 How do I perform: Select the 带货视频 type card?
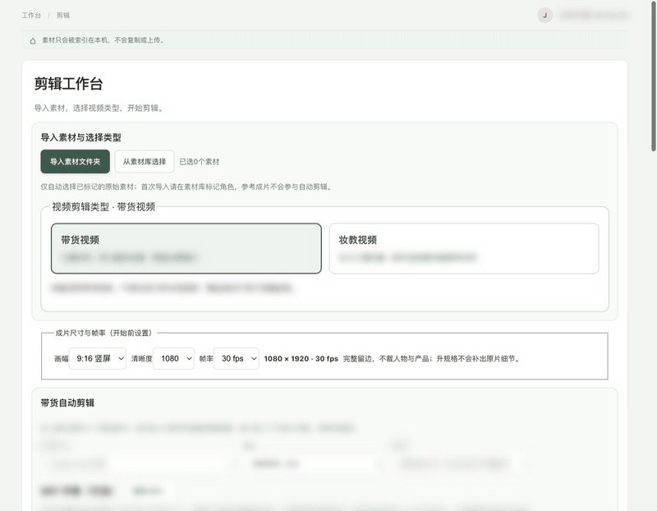pyautogui.click(x=186, y=249)
